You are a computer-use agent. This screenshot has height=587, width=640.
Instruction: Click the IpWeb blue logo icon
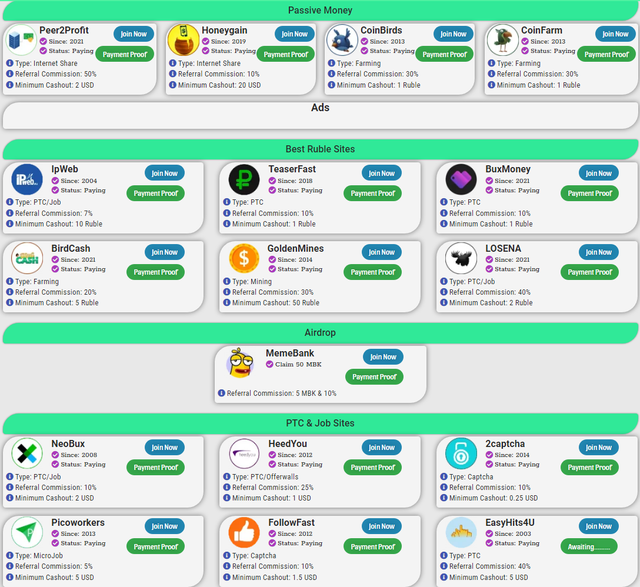(27, 179)
